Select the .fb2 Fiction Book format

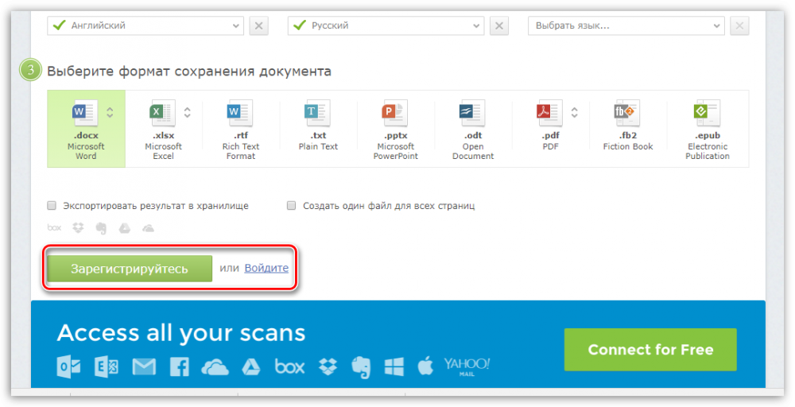[x=626, y=127]
